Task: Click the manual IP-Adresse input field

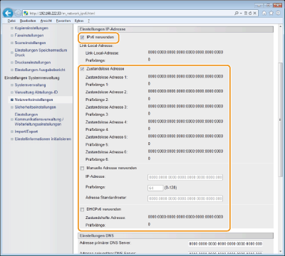Action: (185, 177)
